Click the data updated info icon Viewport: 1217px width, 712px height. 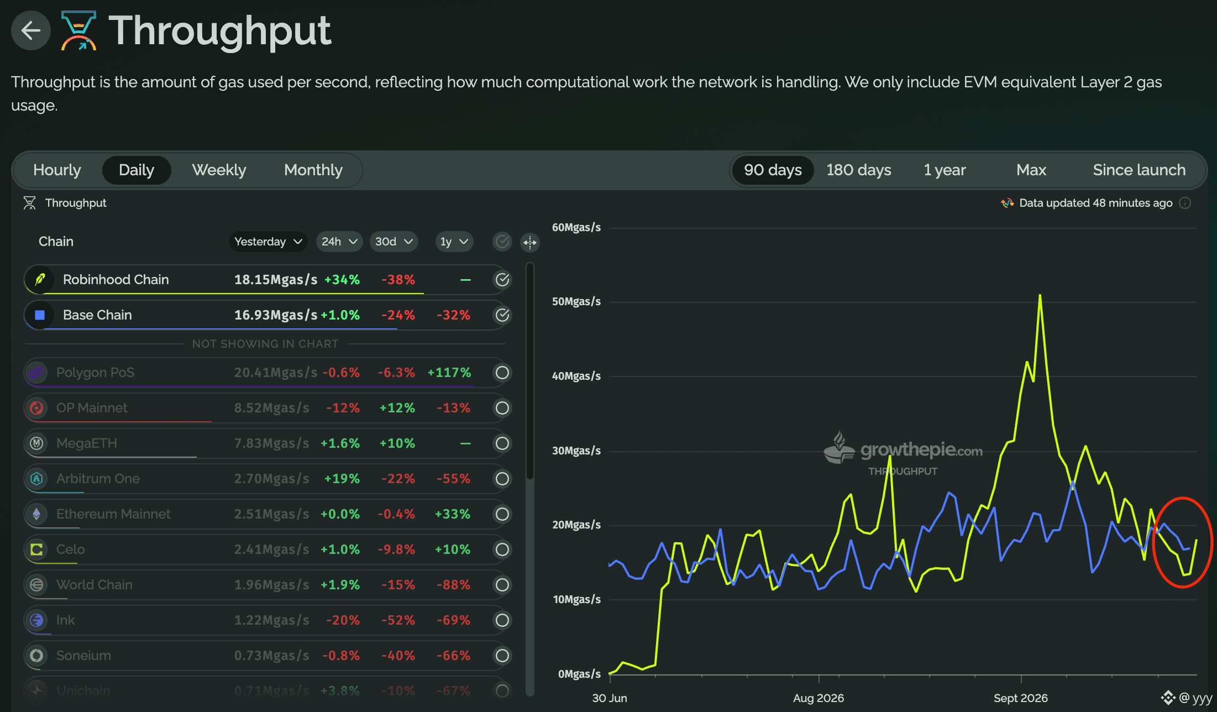click(1185, 203)
